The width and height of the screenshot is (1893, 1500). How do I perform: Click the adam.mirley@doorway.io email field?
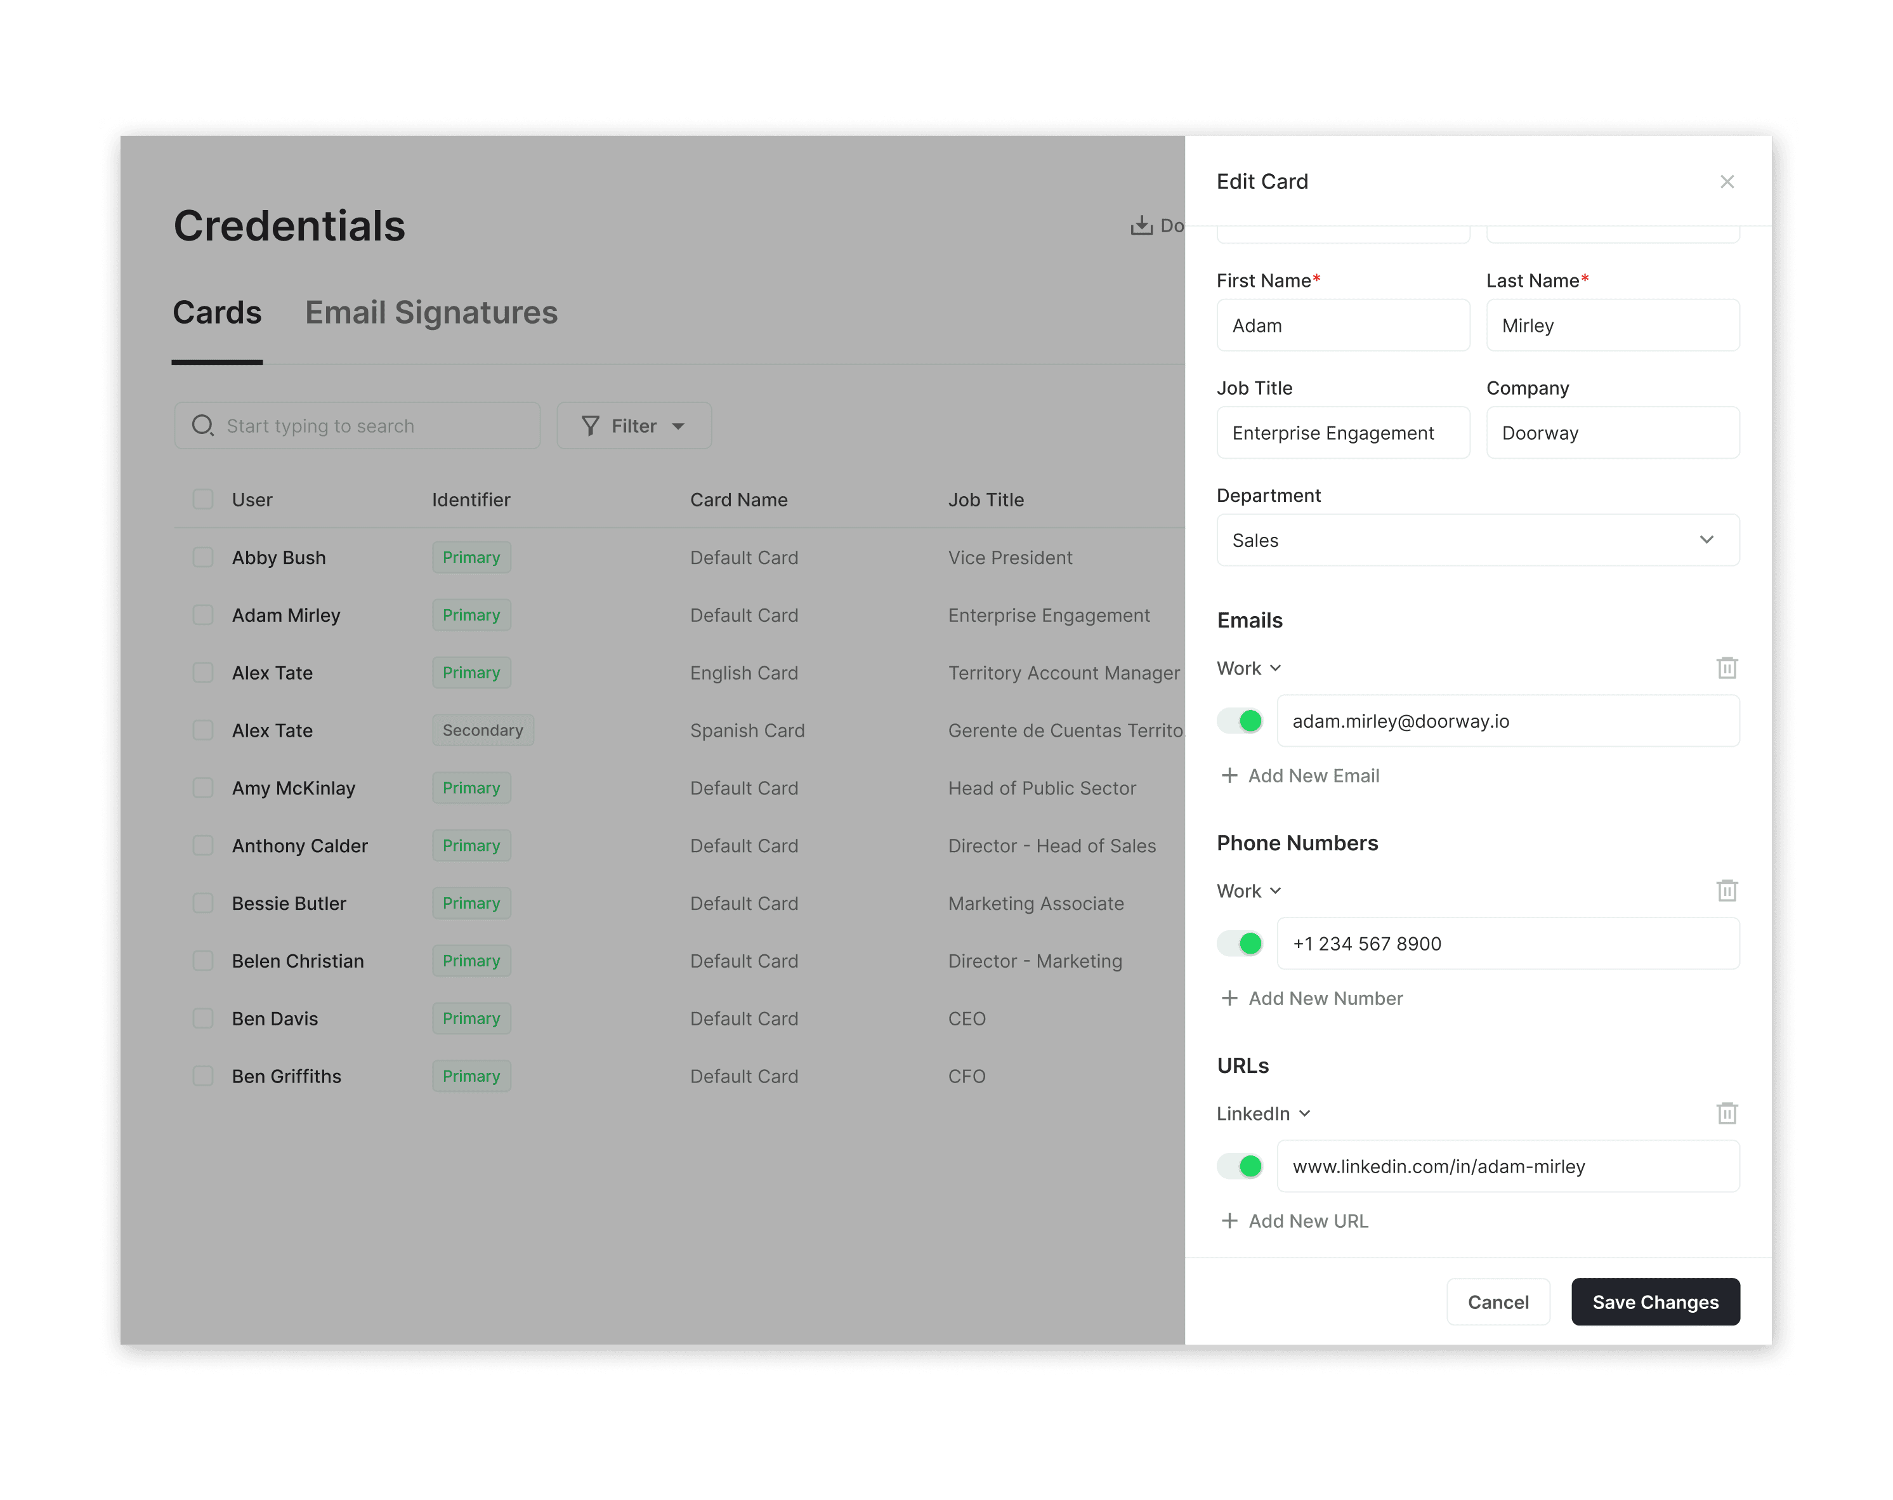pos(1507,721)
